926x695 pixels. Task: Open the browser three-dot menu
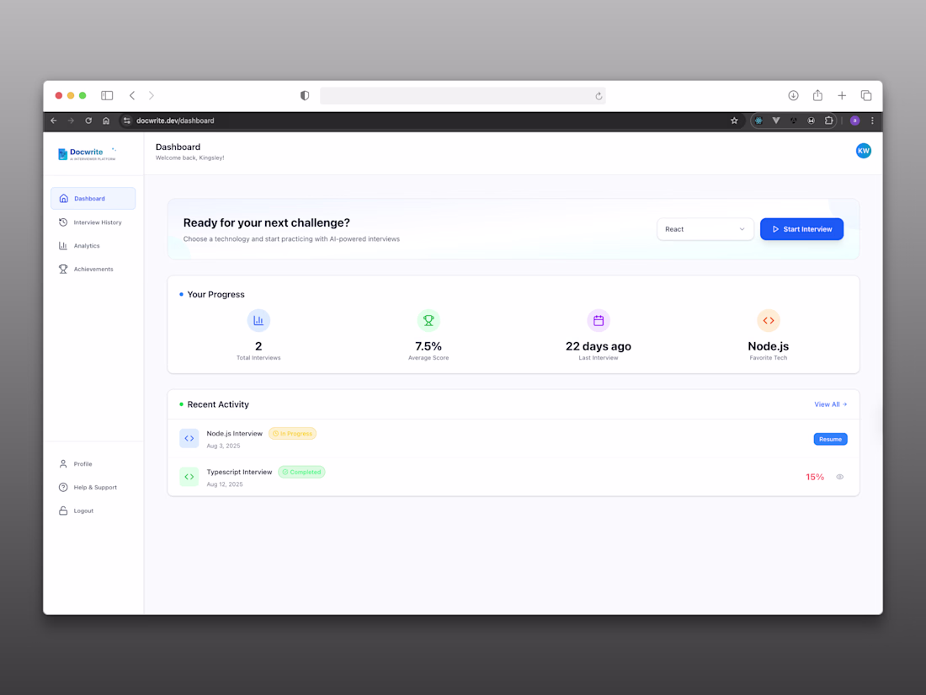(x=872, y=120)
